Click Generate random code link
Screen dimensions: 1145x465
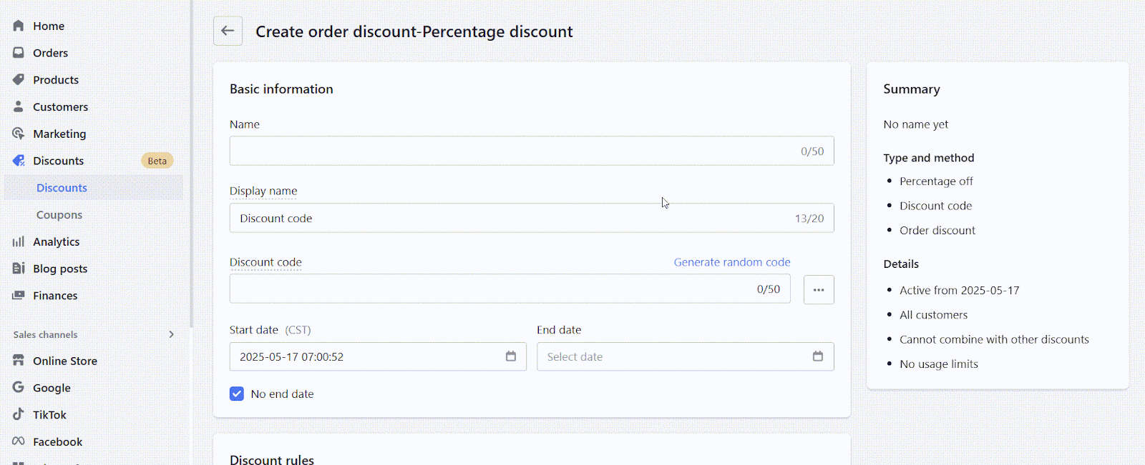tap(732, 262)
